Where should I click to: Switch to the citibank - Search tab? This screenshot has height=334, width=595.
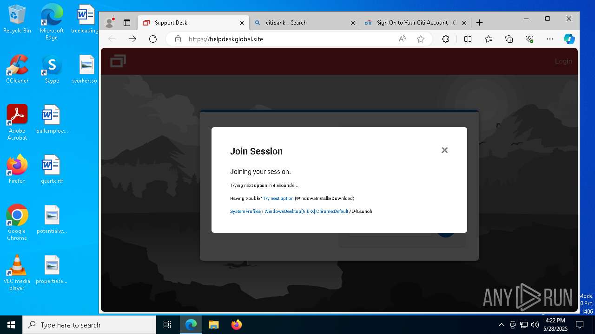point(304,22)
